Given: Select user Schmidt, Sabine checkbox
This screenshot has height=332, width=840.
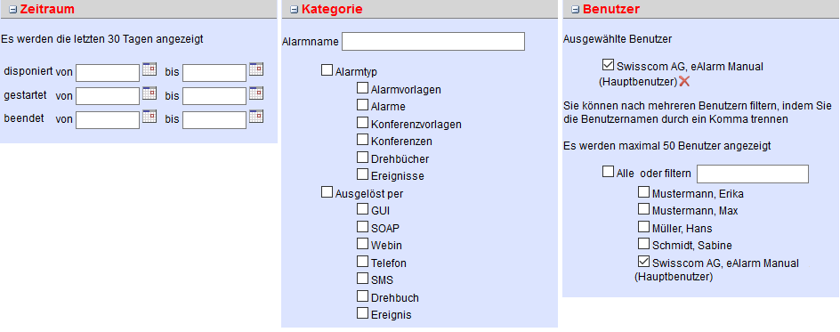Looking at the screenshot, I should coord(643,244).
